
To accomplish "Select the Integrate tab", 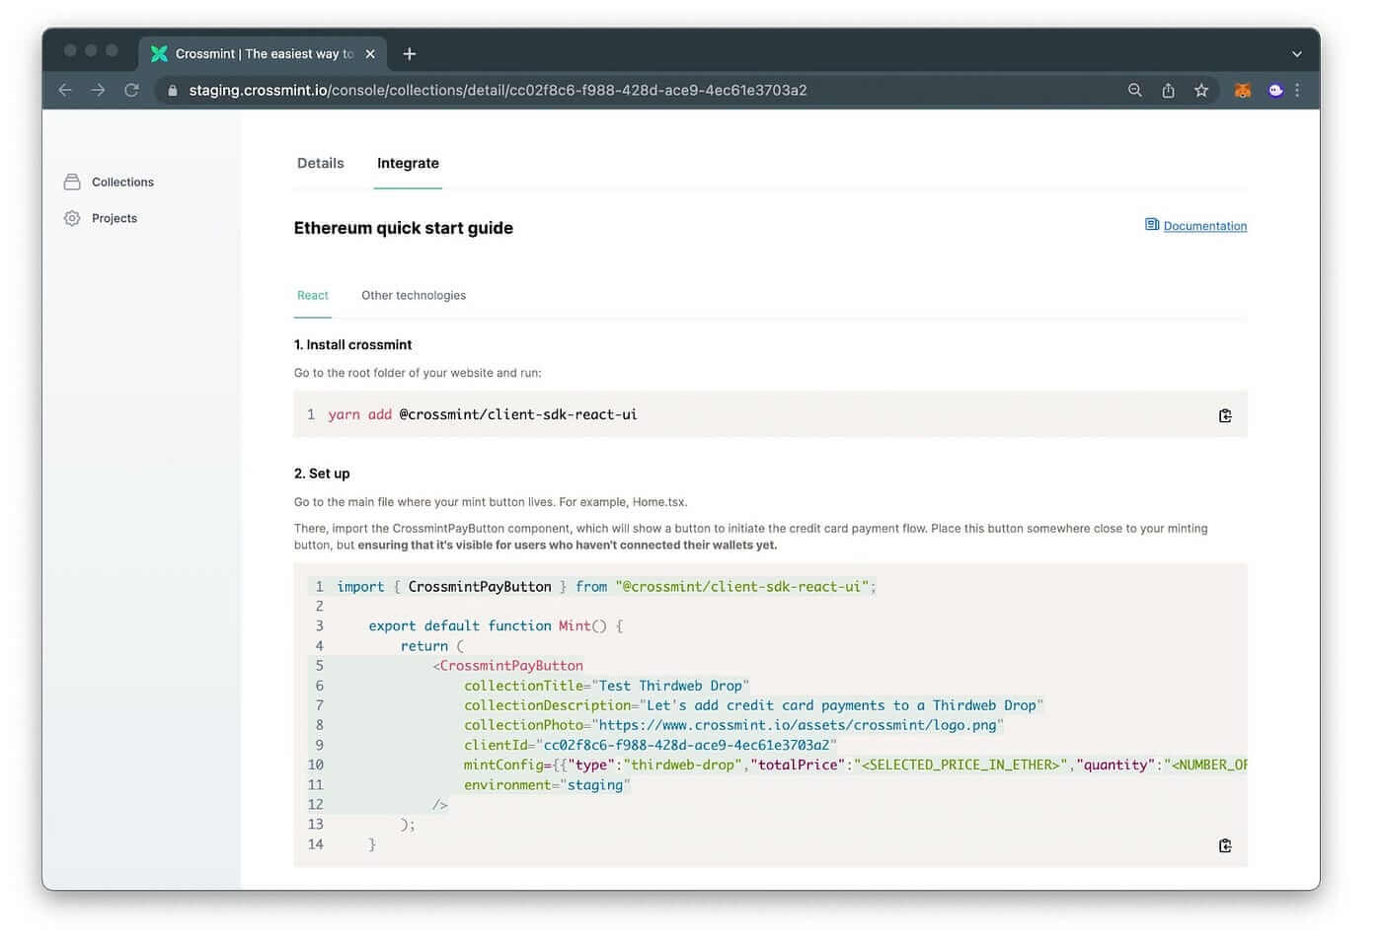I will pyautogui.click(x=408, y=164).
